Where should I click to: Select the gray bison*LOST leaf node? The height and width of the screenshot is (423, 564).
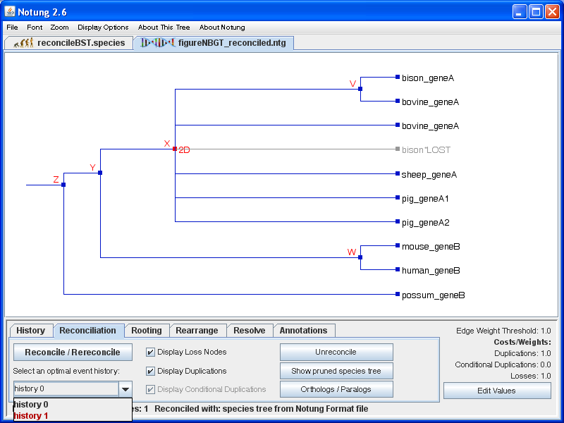(398, 149)
